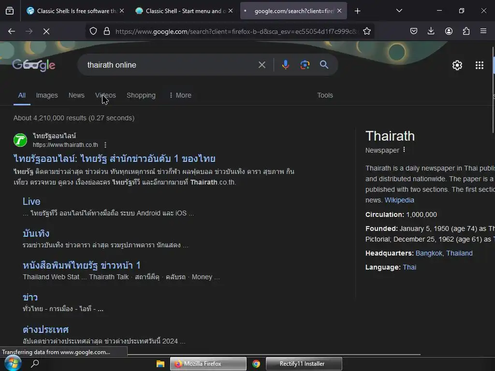Open the Thai language link
495x371 pixels.
click(x=409, y=267)
